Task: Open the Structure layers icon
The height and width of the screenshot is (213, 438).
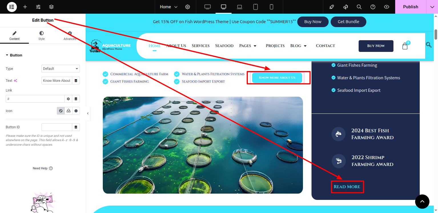Action: tap(51, 7)
